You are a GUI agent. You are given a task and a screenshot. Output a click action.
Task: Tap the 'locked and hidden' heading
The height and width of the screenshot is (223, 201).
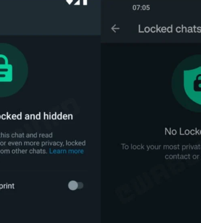pos(37,116)
